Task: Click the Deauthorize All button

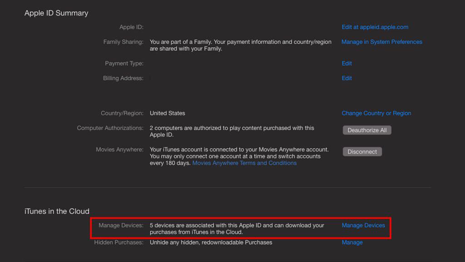Action: [x=367, y=130]
